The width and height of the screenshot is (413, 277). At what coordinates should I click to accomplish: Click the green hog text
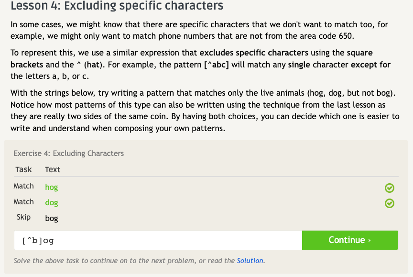tap(52, 187)
